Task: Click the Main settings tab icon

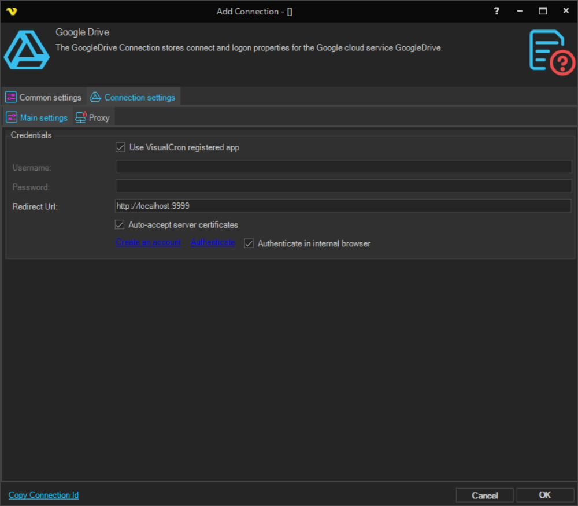Action: click(x=12, y=117)
